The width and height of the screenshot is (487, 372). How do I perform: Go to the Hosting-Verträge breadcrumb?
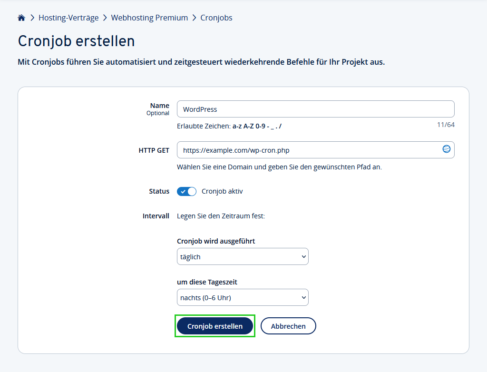coord(68,18)
